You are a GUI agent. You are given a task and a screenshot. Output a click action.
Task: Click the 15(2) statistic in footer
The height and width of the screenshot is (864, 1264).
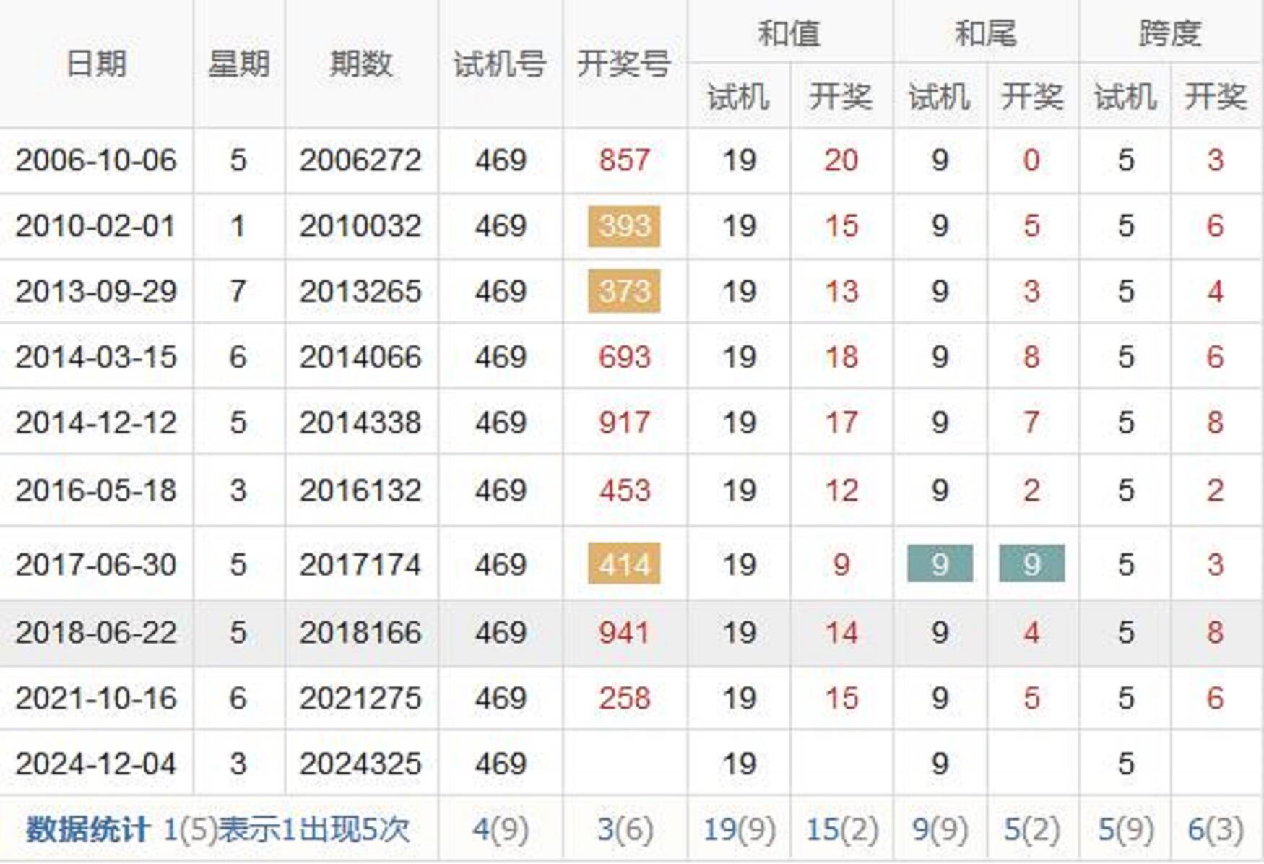tap(841, 829)
